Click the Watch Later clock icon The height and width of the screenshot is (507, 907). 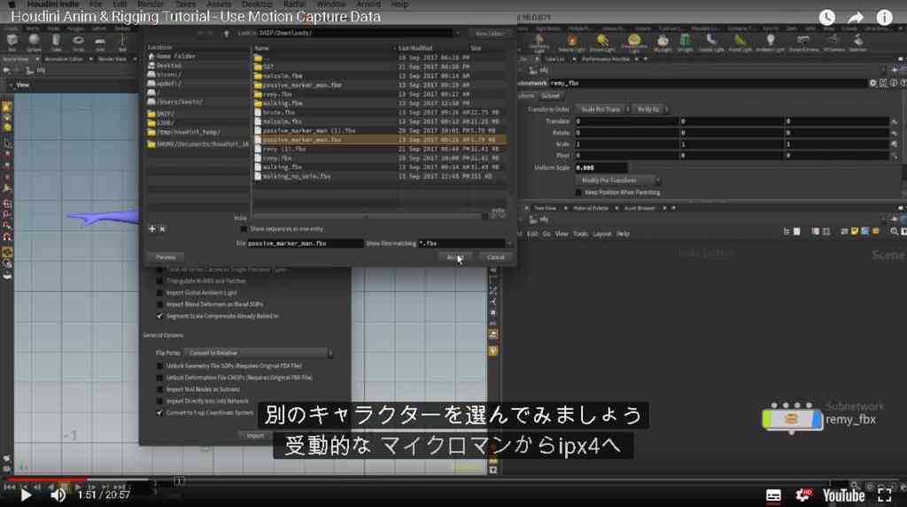[826, 18]
